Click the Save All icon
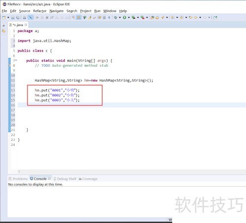 pos(18,18)
